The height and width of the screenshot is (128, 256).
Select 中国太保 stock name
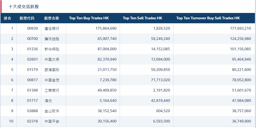pyautogui.click(x=52, y=60)
